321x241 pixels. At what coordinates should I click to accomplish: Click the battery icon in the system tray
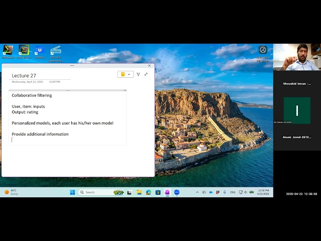tap(252, 192)
